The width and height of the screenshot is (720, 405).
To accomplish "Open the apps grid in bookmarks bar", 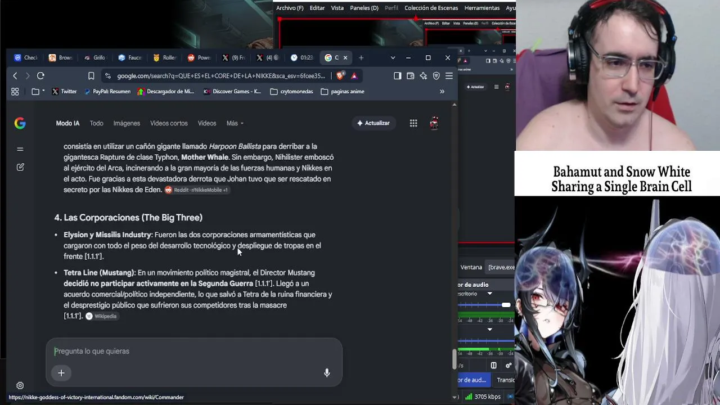I will (x=15, y=92).
